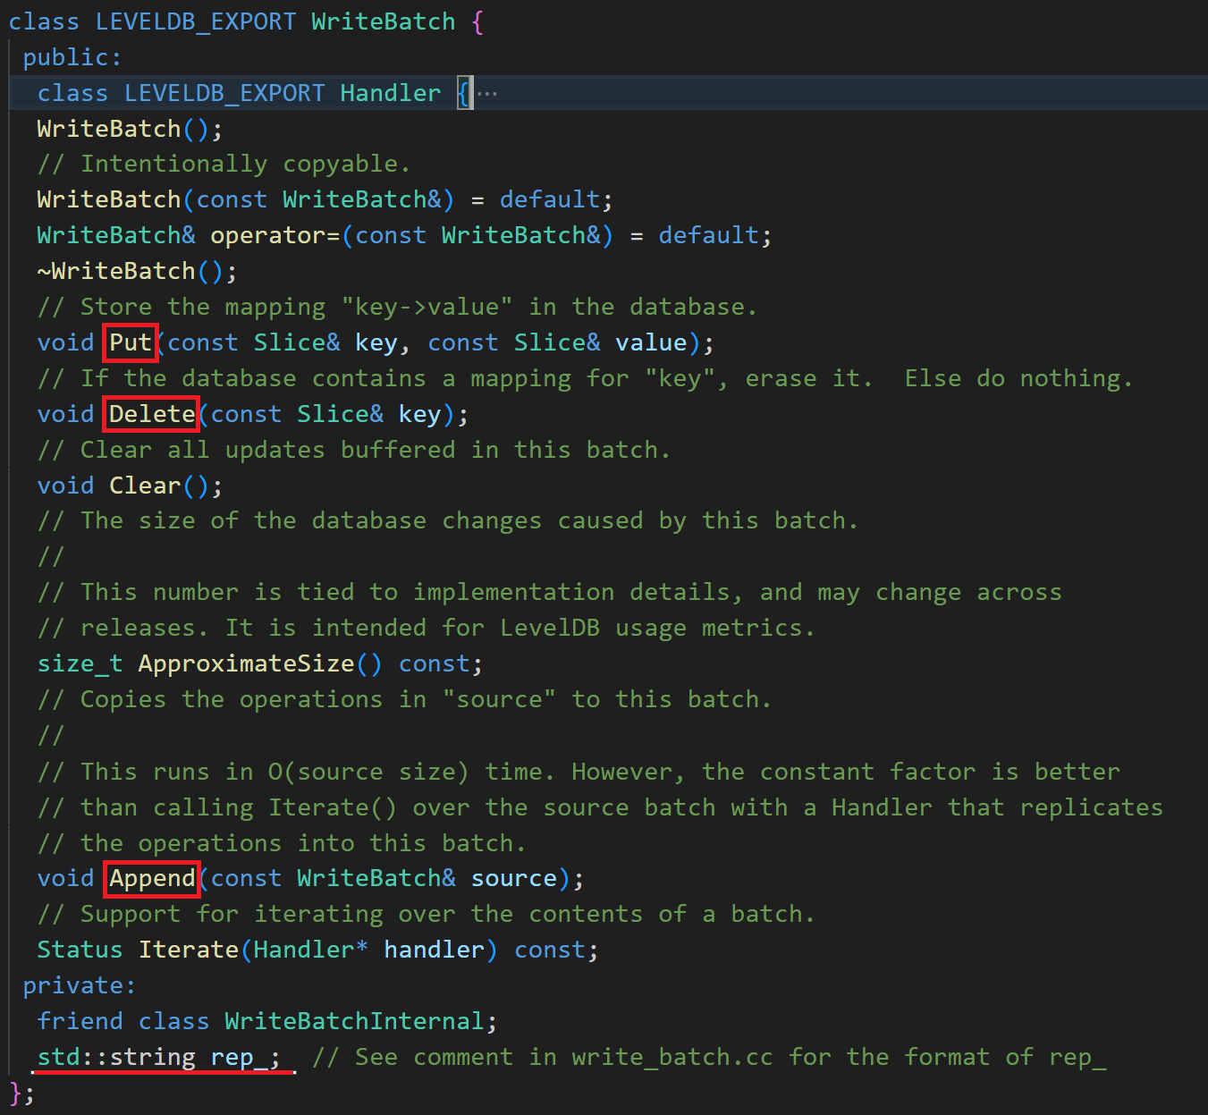This screenshot has height=1115, width=1208.
Task: Click 'If the database contains a mapping' comment
Action: coord(585,378)
